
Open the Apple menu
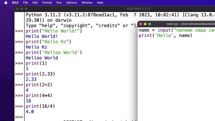6,3
